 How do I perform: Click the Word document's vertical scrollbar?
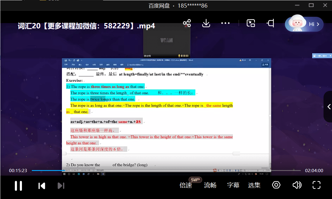(x=270, y=118)
